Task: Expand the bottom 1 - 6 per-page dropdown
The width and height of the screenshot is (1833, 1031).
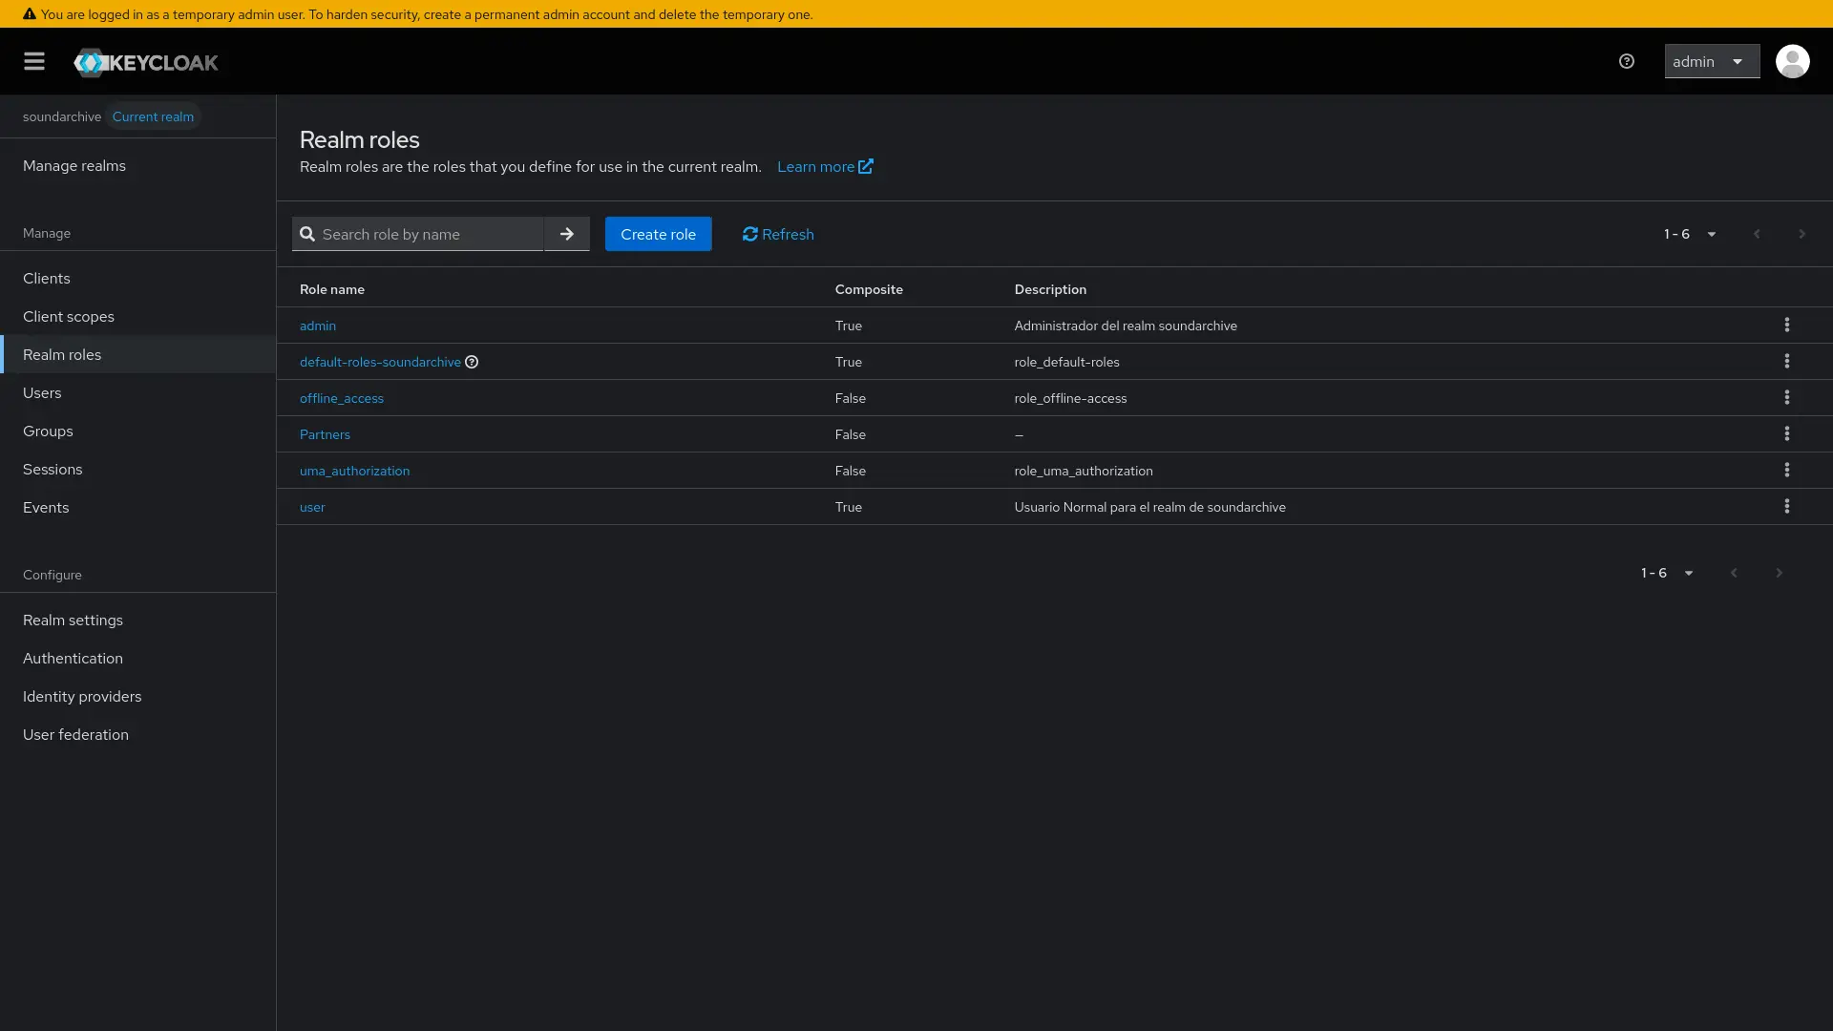Action: pyautogui.click(x=1667, y=573)
